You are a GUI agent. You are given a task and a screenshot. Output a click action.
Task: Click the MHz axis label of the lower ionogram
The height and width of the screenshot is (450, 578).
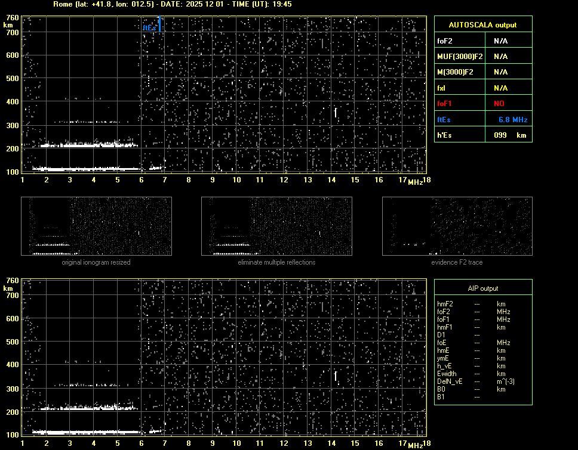tap(416, 445)
